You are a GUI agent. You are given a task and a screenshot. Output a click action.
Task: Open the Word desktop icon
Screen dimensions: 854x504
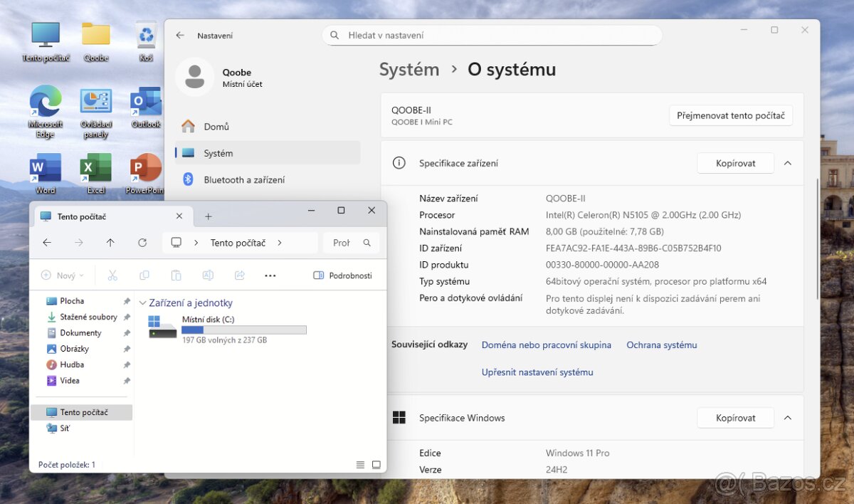pyautogui.click(x=46, y=169)
